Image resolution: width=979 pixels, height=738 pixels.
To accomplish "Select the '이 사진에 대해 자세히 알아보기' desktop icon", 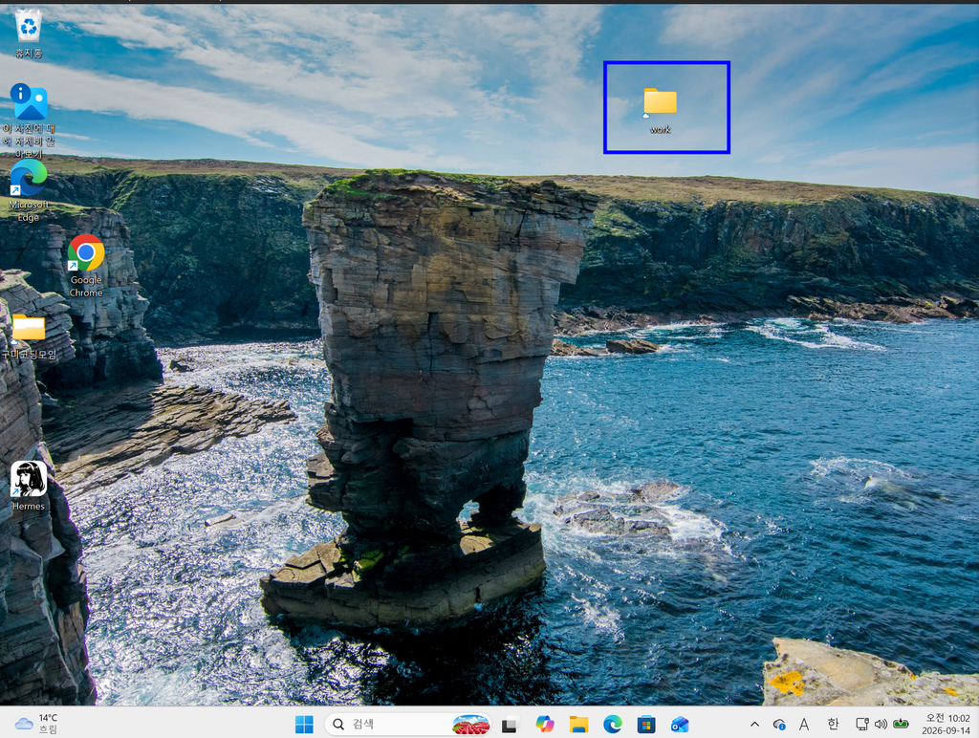I will click(29, 121).
